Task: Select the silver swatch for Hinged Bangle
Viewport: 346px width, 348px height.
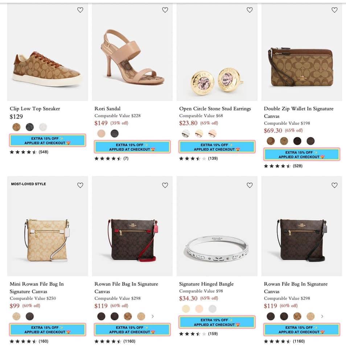Action: click(x=213, y=309)
